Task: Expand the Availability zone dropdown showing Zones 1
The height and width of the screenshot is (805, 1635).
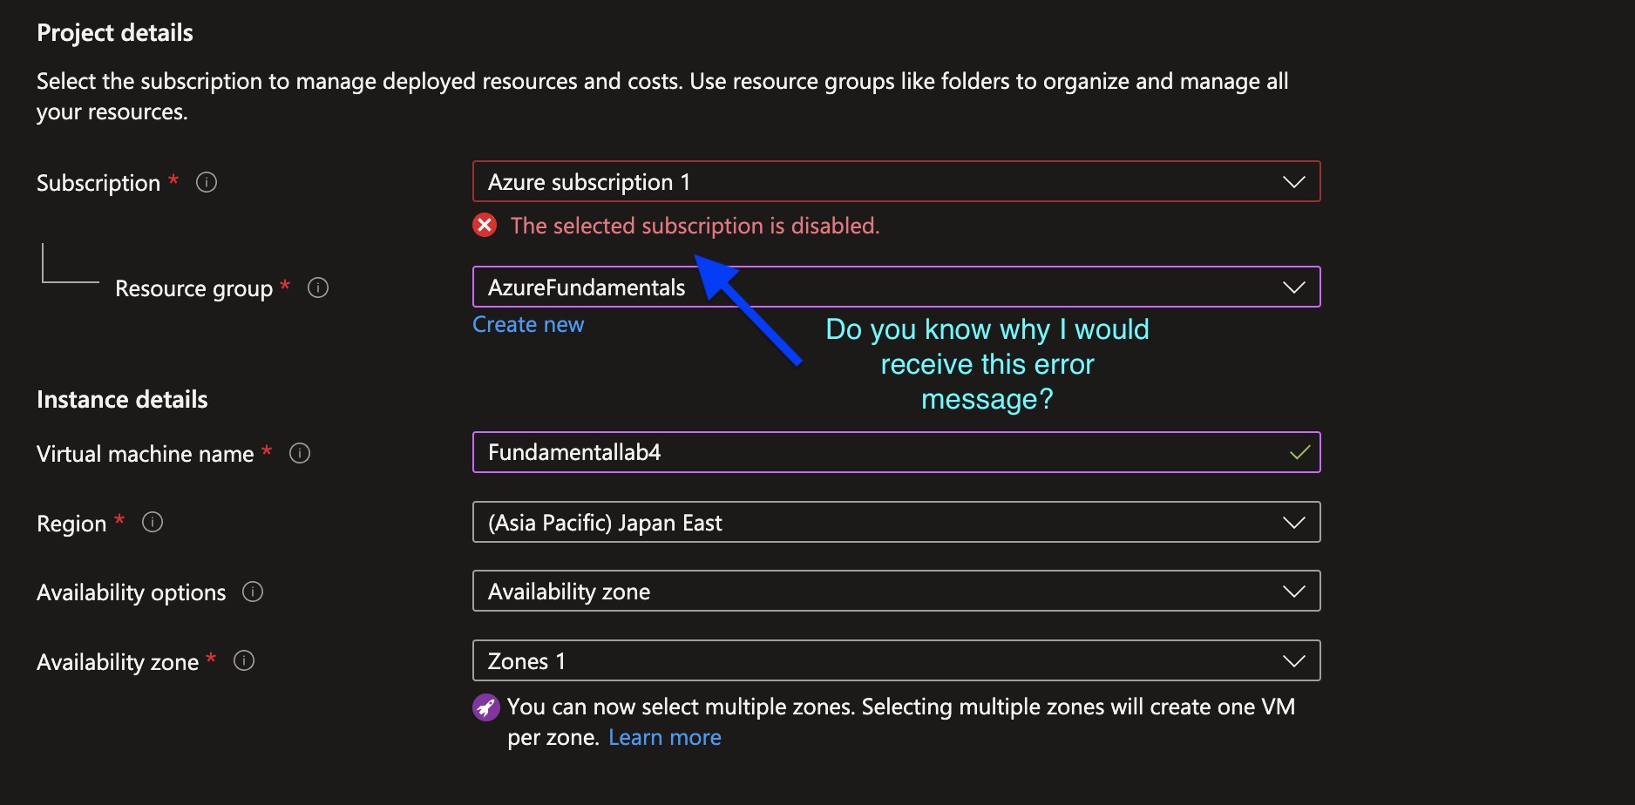Action: [1292, 660]
